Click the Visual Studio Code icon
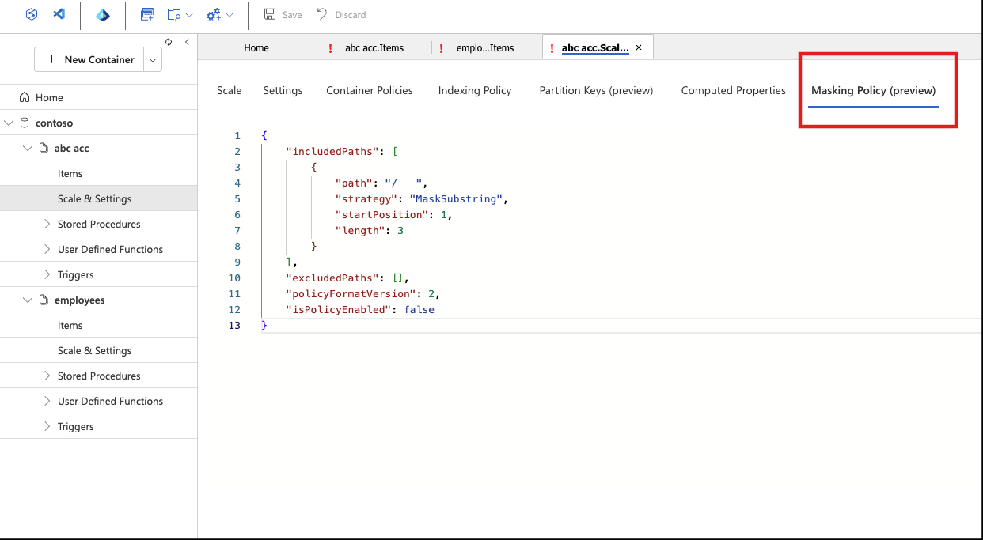Image resolution: width=983 pixels, height=540 pixels. click(x=59, y=14)
